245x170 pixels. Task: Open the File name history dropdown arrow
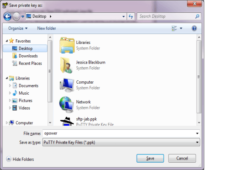[x=197, y=133]
